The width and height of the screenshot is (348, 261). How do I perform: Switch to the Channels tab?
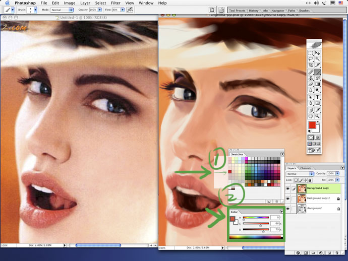click(306, 168)
